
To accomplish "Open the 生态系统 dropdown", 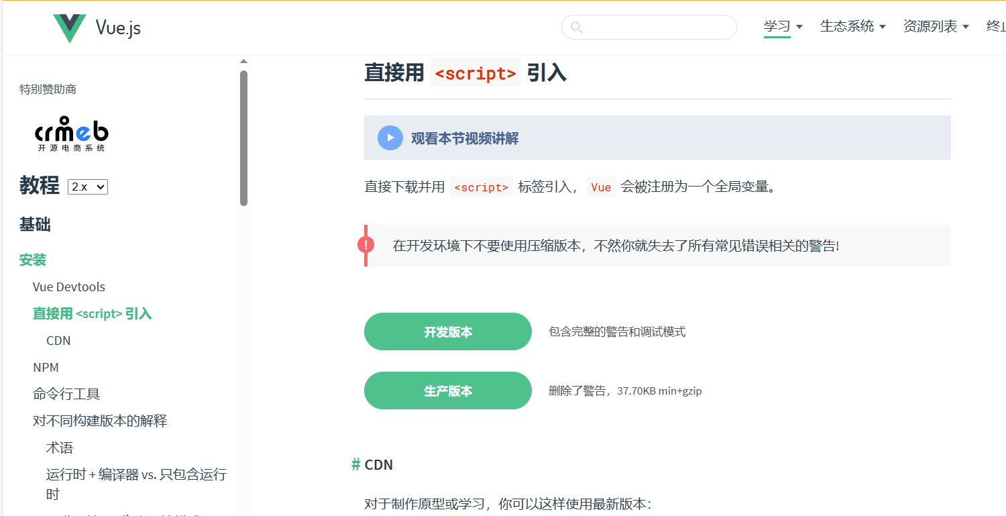I will [x=848, y=25].
